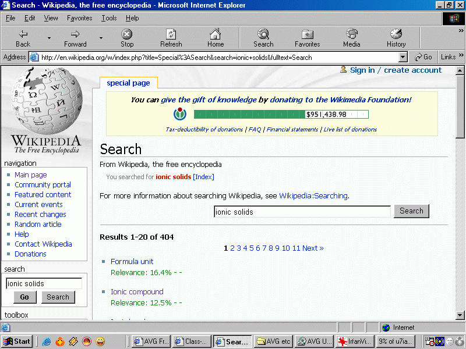Open the Back button history dropdown arrow
The width and height of the screenshot is (466, 349).
(49, 38)
